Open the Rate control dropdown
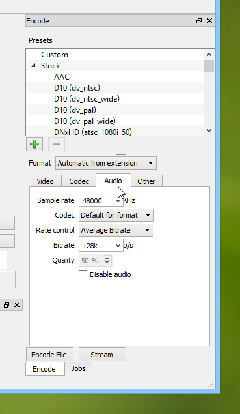The width and height of the screenshot is (240, 414). [x=116, y=230]
